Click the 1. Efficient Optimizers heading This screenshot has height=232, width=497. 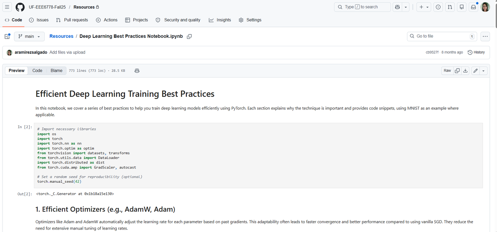pyautogui.click(x=105, y=209)
